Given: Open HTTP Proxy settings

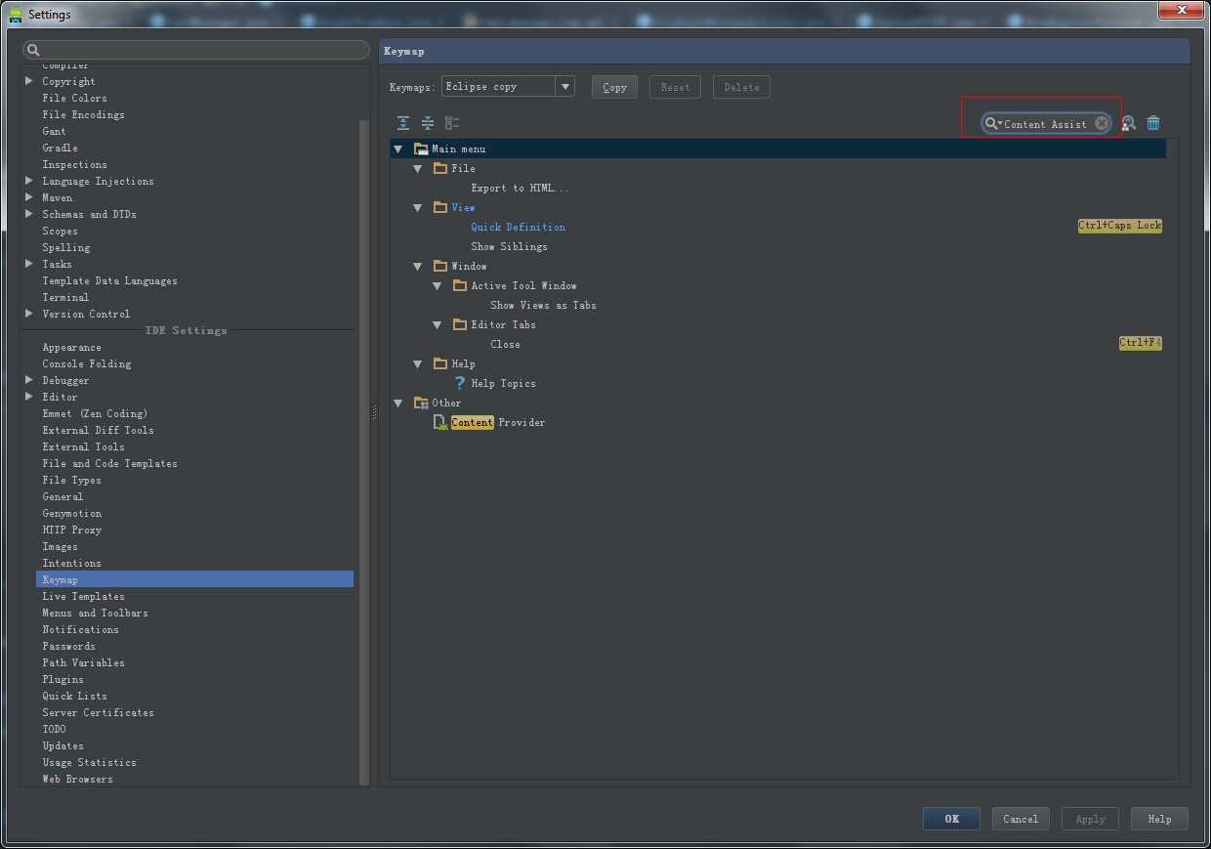Looking at the screenshot, I should [71, 530].
